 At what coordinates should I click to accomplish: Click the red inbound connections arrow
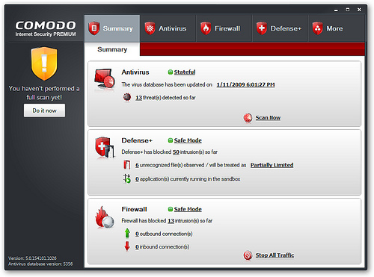click(x=127, y=246)
